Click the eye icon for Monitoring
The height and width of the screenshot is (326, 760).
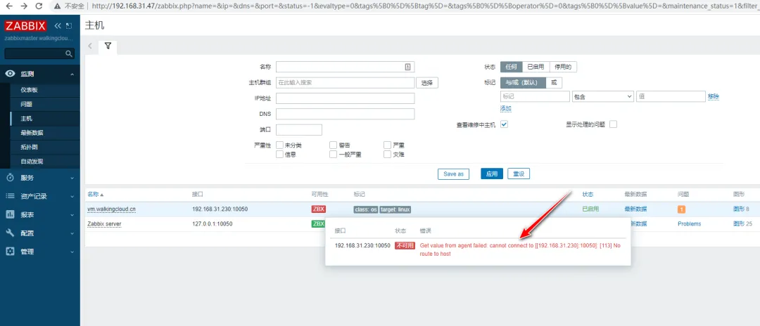10,74
